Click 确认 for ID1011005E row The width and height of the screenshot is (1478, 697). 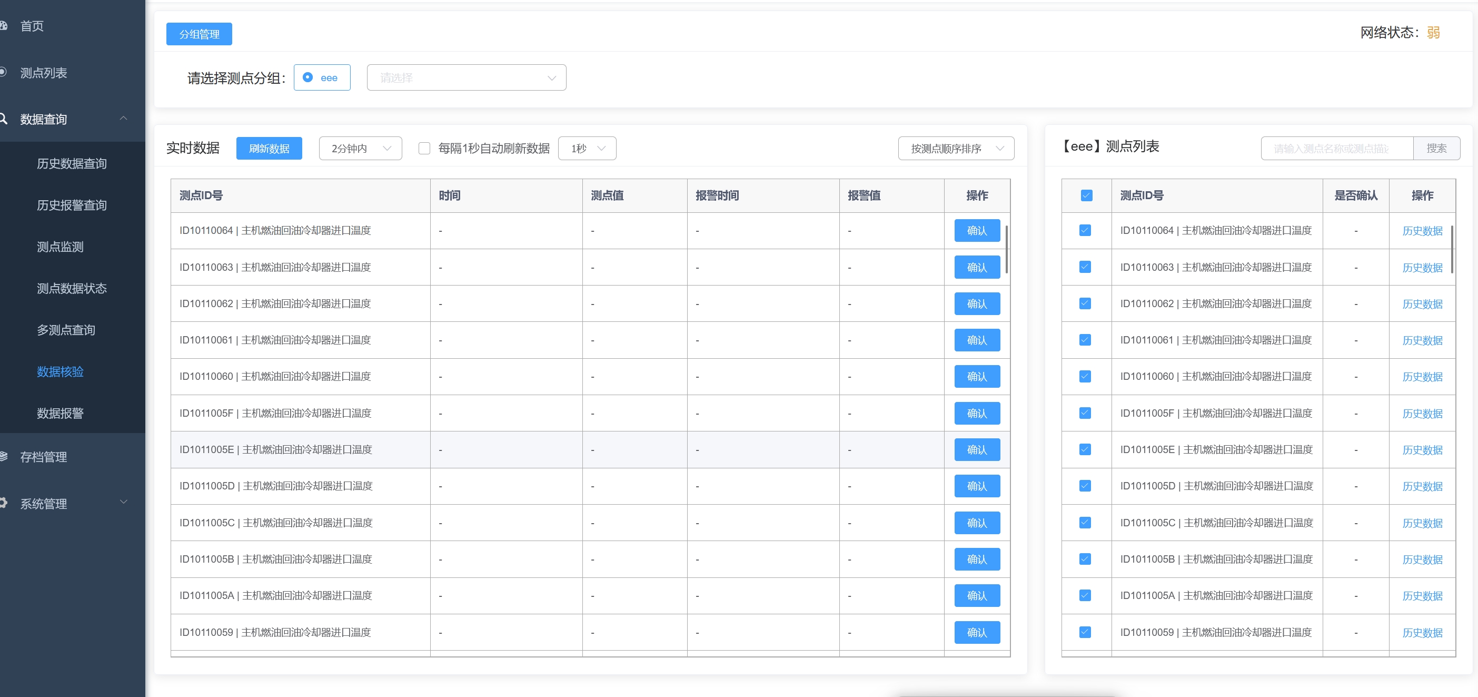[977, 449]
